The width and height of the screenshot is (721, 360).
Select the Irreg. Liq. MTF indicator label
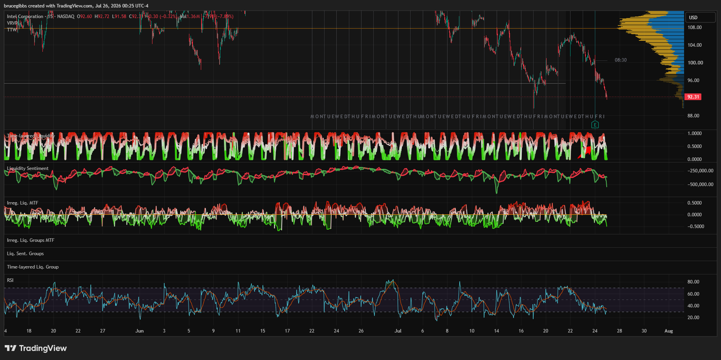pos(23,203)
